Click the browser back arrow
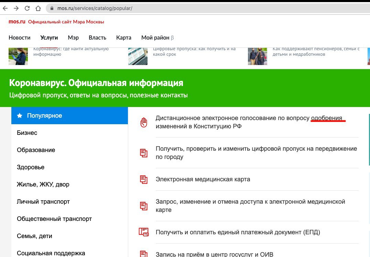 [x=5, y=8]
